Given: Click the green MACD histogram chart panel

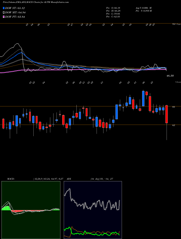Looking at the screenshot, I should coord(31,210).
